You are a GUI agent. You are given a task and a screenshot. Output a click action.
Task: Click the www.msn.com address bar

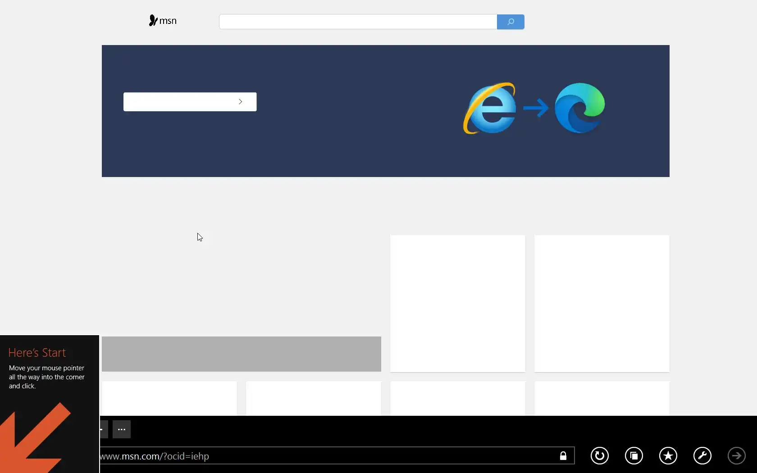pos(337,456)
